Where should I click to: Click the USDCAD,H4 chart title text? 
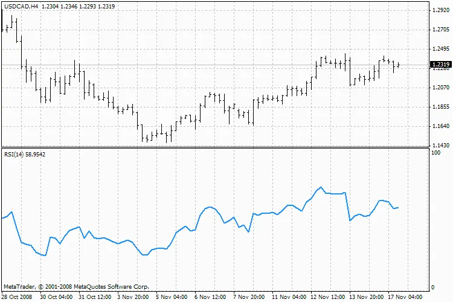(22, 5)
